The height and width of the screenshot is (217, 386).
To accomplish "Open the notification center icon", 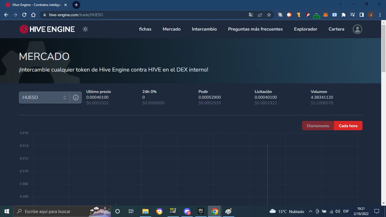I will (x=376, y=211).
